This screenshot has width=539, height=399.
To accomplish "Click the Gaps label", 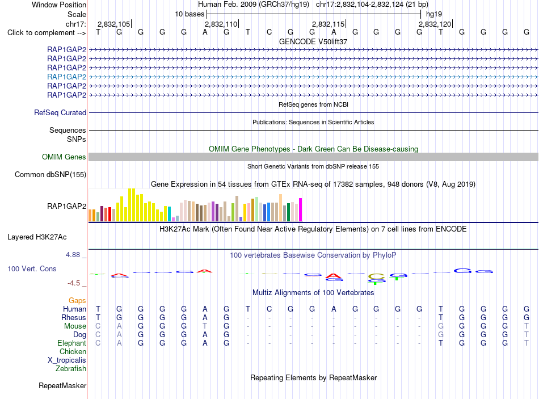I will pos(77,301).
